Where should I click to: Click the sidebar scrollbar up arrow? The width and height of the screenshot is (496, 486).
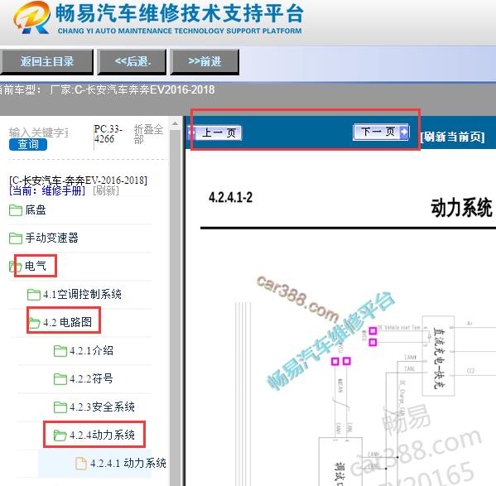(x=175, y=123)
